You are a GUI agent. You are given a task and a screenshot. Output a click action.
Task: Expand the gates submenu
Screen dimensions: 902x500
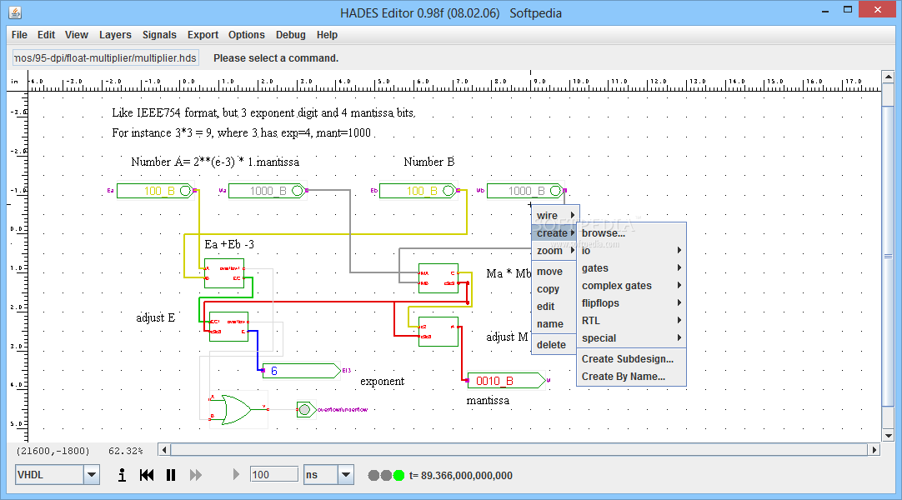click(x=631, y=268)
